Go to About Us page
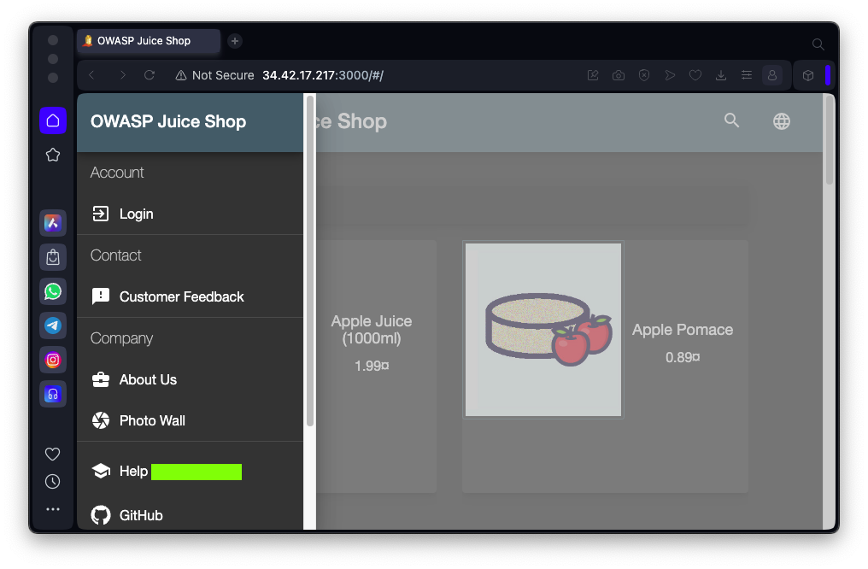 coord(190,379)
